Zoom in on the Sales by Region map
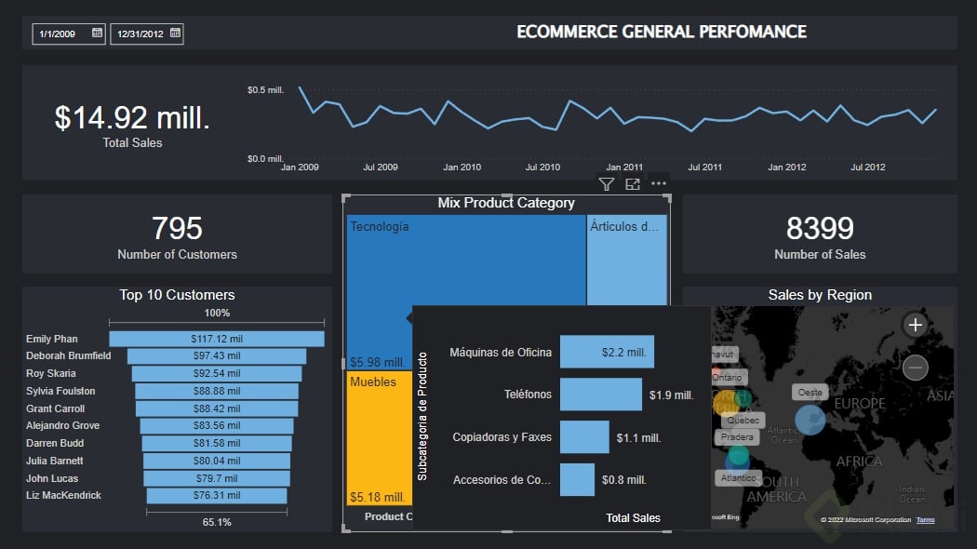977x549 pixels. tap(915, 325)
